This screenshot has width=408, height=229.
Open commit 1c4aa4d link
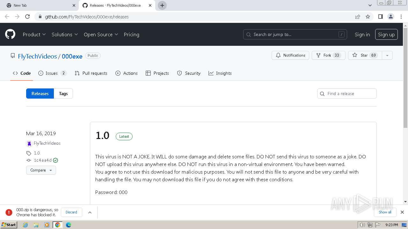[43, 160]
